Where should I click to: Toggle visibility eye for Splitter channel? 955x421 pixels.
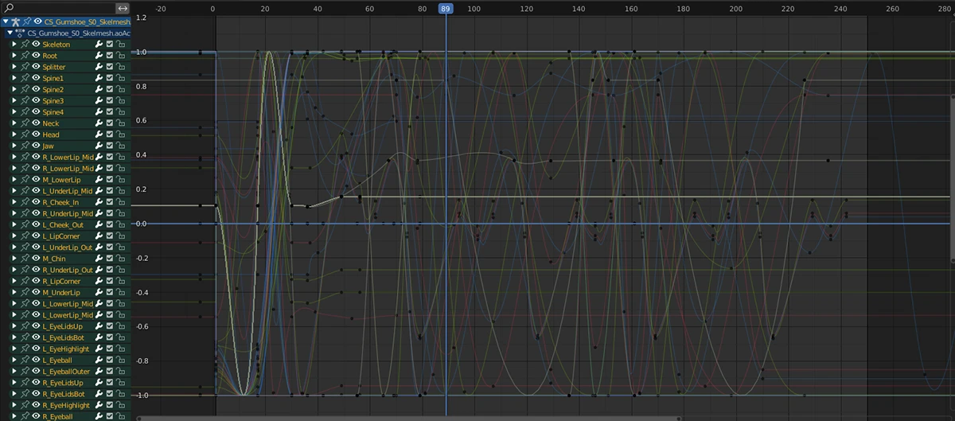point(35,67)
